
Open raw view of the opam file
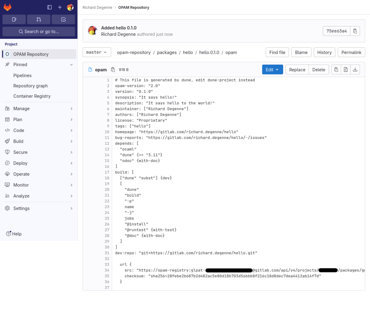(x=345, y=69)
